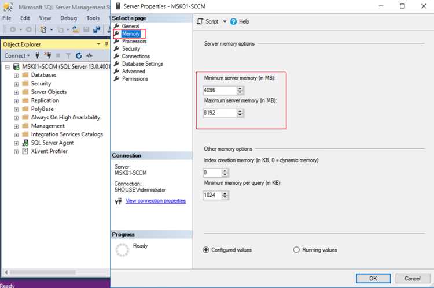Click the New Query database icon
This screenshot has height=288, width=434.
(x=43, y=29)
